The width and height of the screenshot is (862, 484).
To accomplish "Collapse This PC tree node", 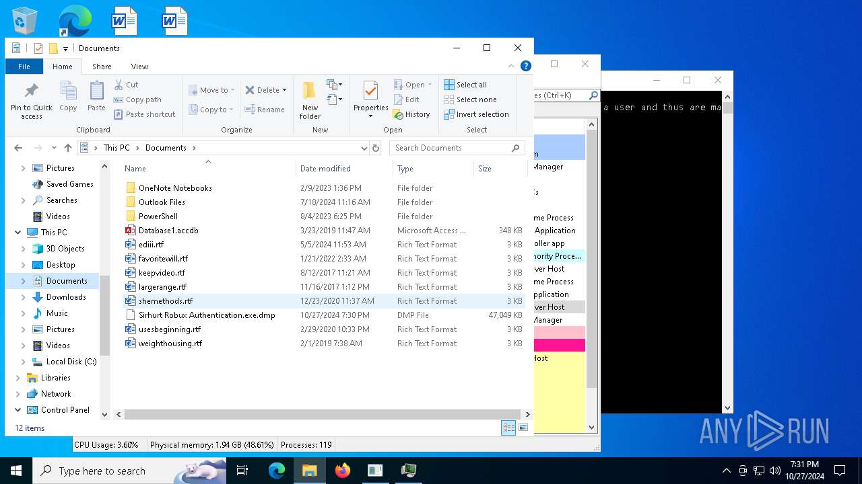I will coord(18,233).
